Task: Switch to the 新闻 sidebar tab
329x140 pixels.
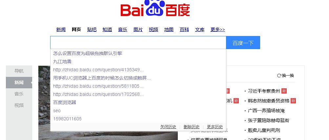Action: pyautogui.click(x=19, y=82)
